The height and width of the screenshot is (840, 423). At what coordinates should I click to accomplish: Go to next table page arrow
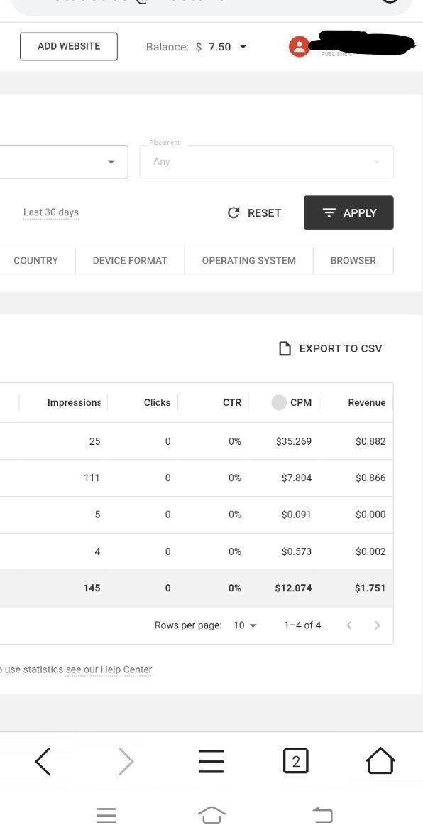pos(378,625)
